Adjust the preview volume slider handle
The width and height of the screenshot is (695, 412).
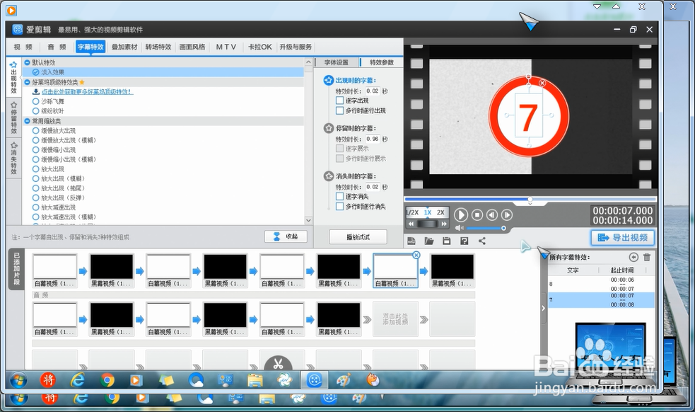click(x=503, y=228)
